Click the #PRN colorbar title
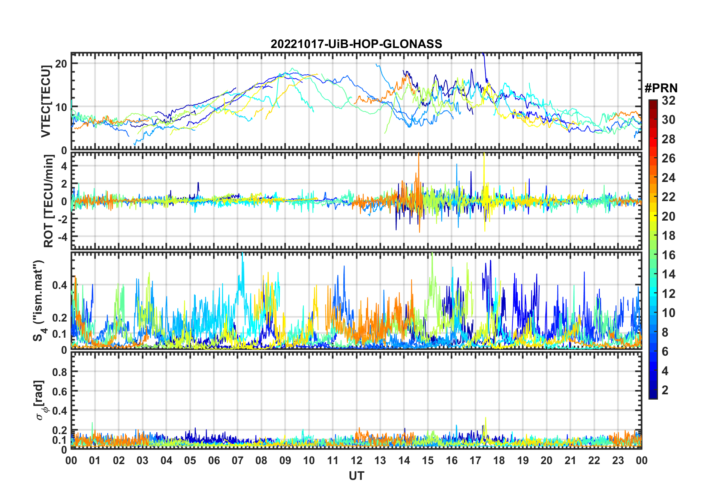Viewport: 713px width, 499px height. [661, 88]
